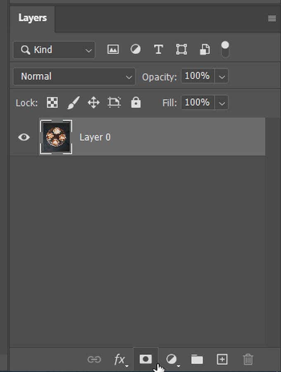Image resolution: width=281 pixels, height=372 pixels.
Task: Open the Normal blend mode dropdown
Action: point(74,76)
